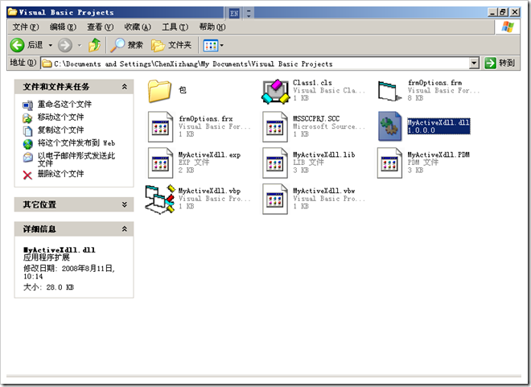Open the 收藏(A) menu

pos(137,27)
